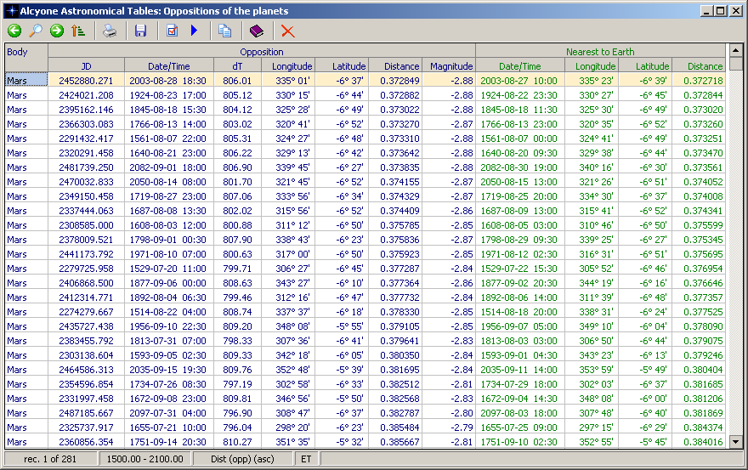Copy table data with copy icon

click(225, 31)
